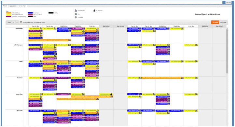Open the Applications menu

13,6
